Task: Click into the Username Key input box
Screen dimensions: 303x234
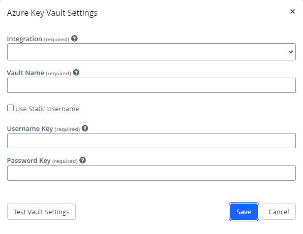Action: click(151, 141)
